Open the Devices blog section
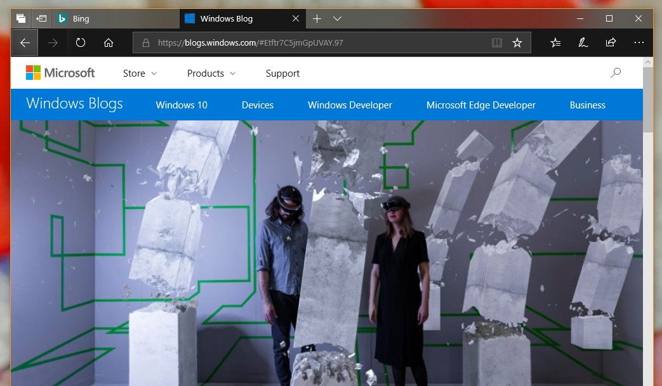The image size is (662, 386). (258, 105)
